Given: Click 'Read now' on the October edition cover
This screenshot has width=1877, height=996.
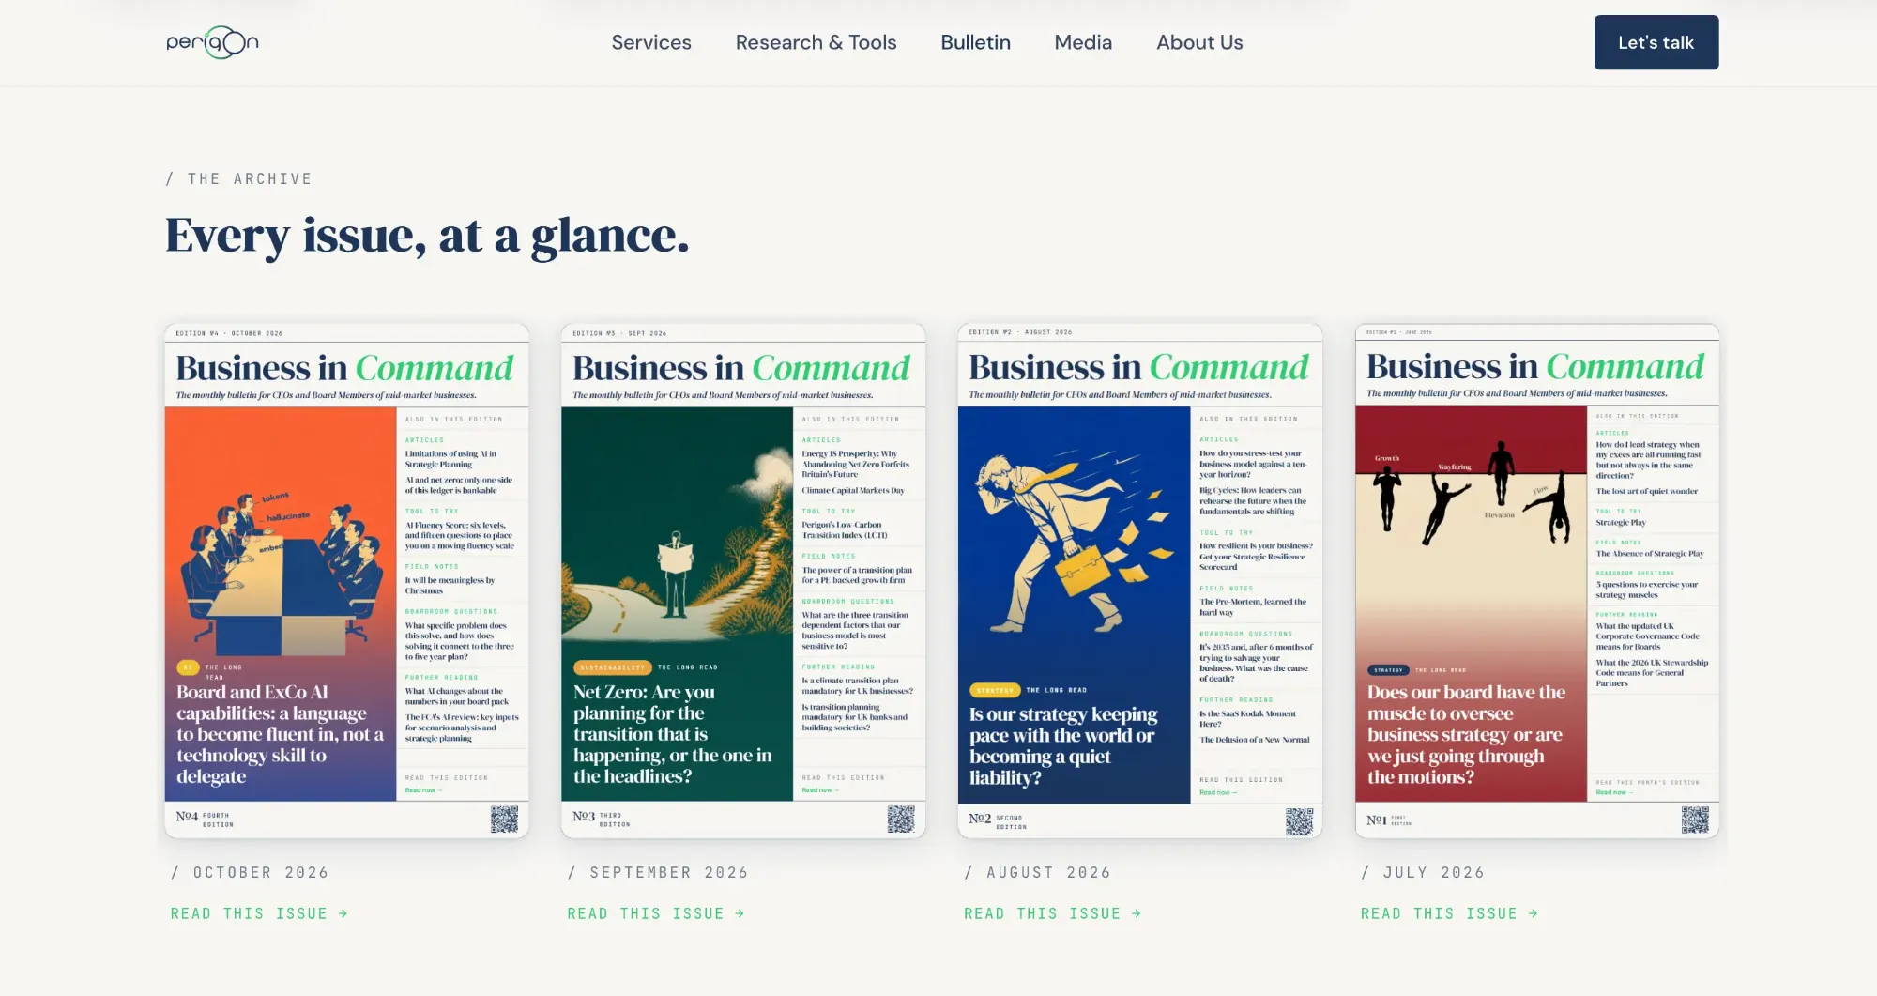Looking at the screenshot, I should coord(423,790).
